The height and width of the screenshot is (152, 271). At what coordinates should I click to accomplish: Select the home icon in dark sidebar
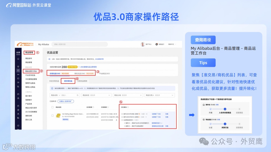tap(18, 59)
